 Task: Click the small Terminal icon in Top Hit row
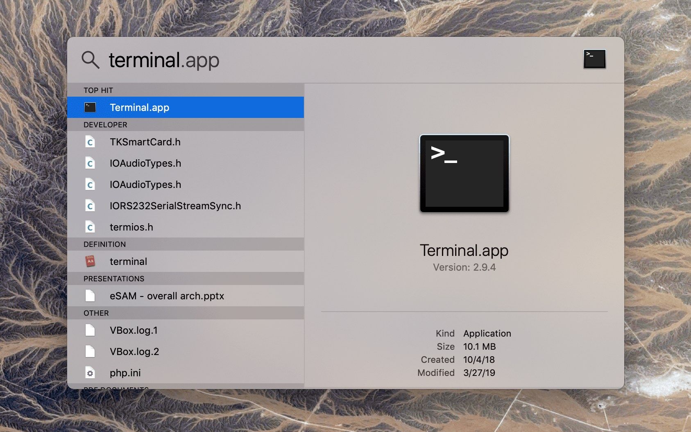(90, 107)
